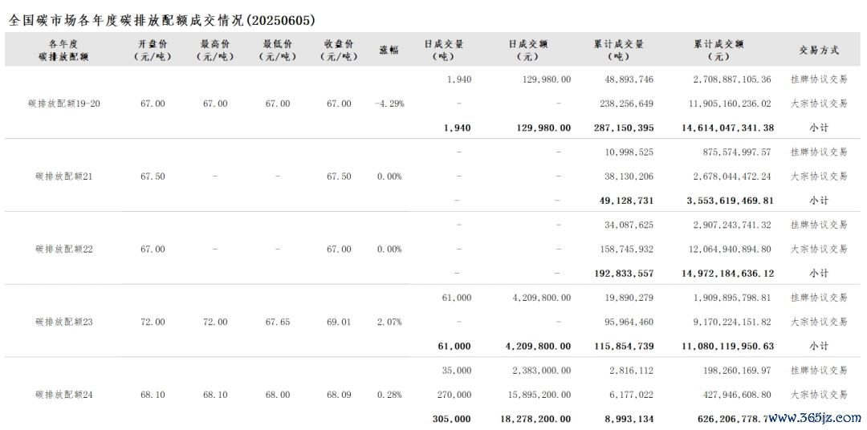The image size is (867, 430).
Task: Click the 69.01 closing price cell
Action: [339, 322]
